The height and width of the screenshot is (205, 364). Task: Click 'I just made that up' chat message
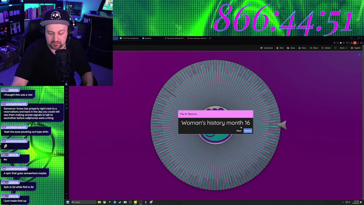point(15,201)
